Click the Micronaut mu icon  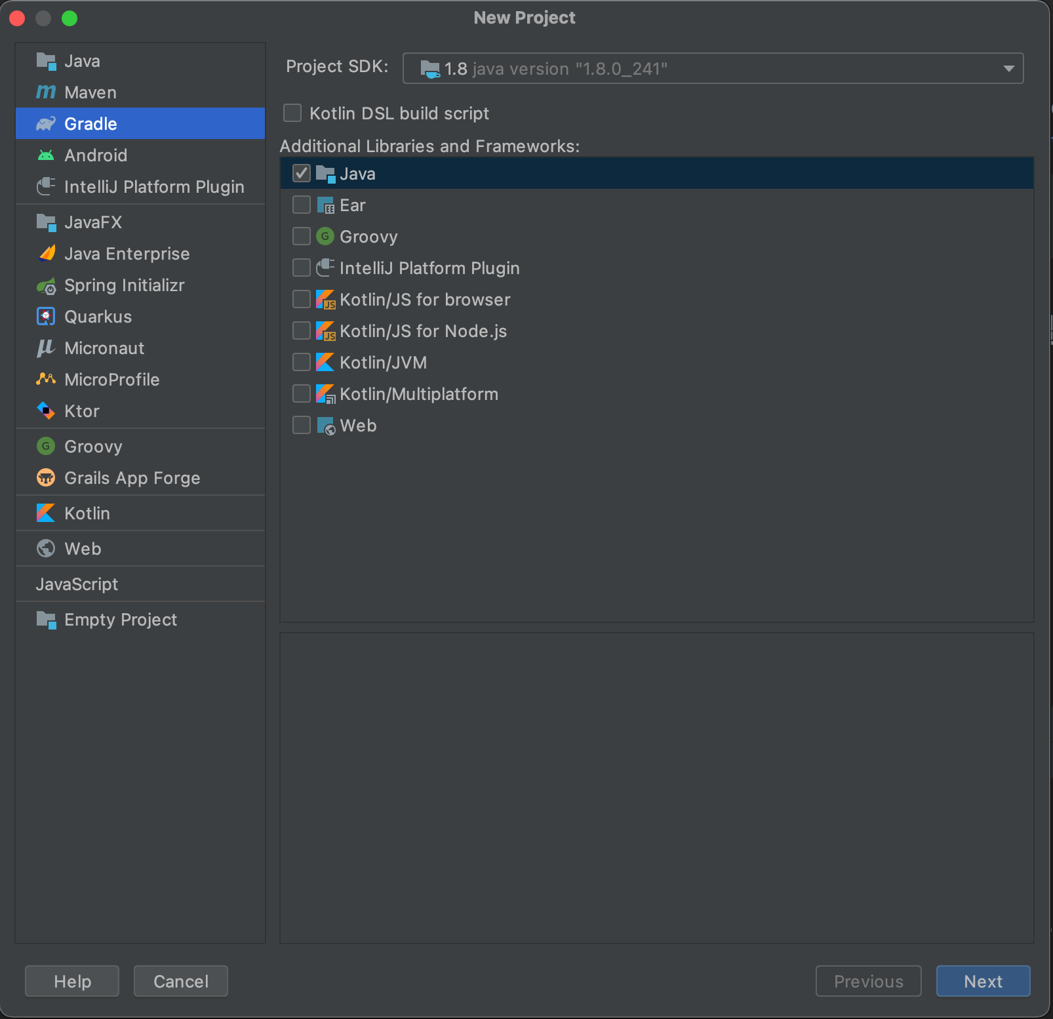(46, 348)
